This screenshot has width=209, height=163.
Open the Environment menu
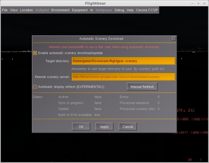60,10
